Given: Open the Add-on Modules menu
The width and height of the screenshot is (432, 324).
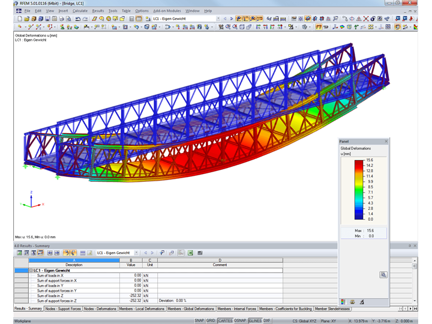Looking at the screenshot, I should [x=167, y=11].
